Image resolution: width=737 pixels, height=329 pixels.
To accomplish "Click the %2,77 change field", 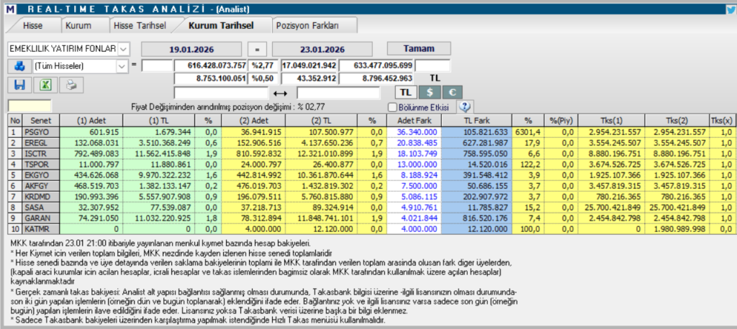I will [x=265, y=65].
